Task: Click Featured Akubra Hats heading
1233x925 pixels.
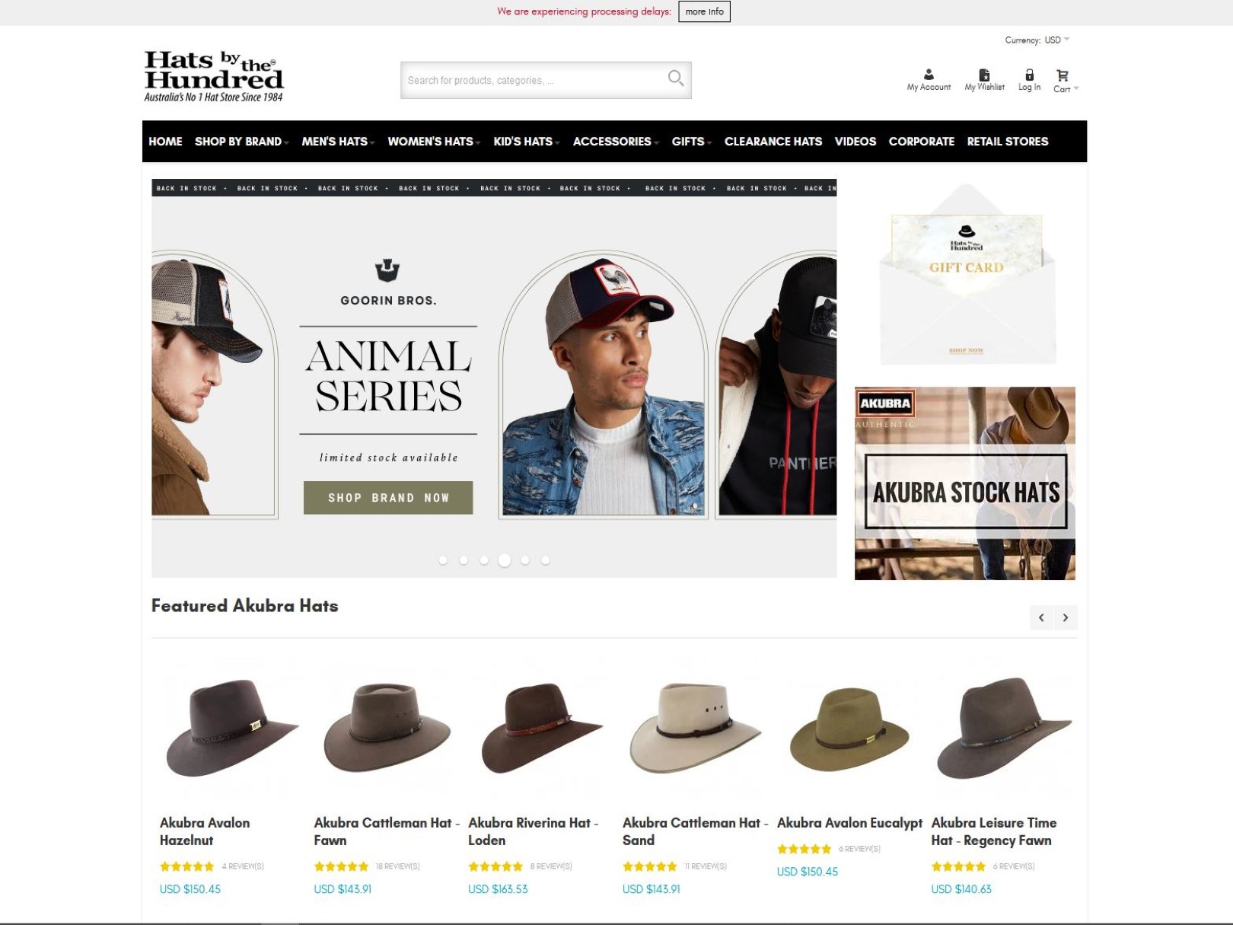Action: (x=244, y=606)
